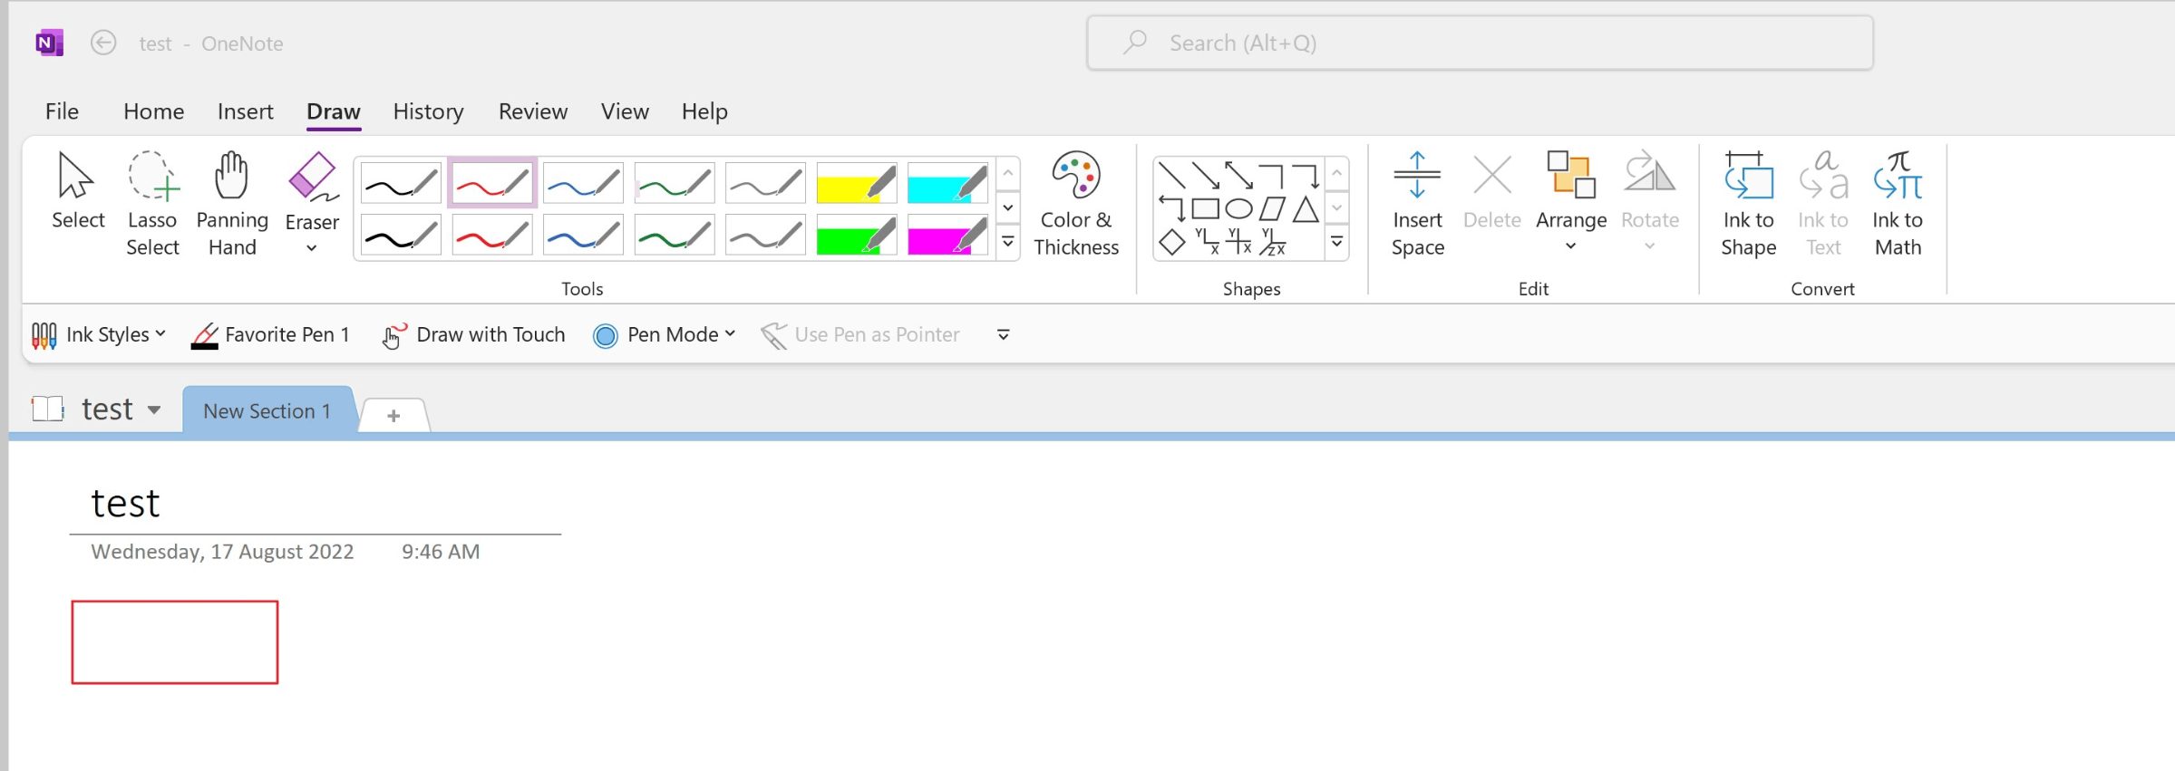Select the double-headed arrow shape
Viewport: 2175px width, 771px height.
[1238, 175]
